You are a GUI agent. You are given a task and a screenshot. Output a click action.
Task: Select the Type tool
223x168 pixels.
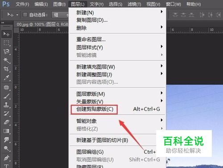pyautogui.click(x=6, y=166)
